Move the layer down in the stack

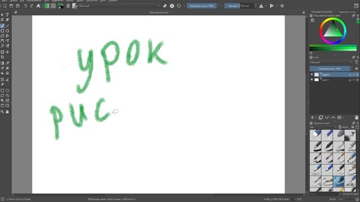[x=327, y=117]
